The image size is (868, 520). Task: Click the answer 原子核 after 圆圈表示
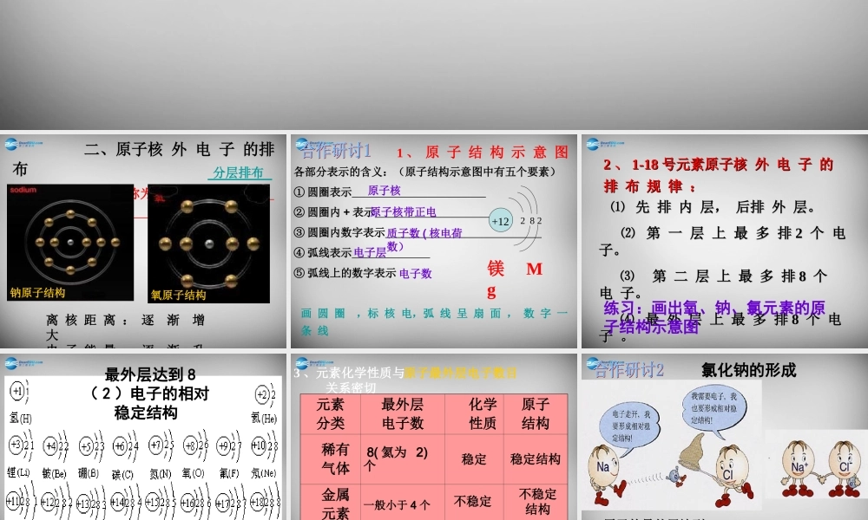(x=384, y=191)
